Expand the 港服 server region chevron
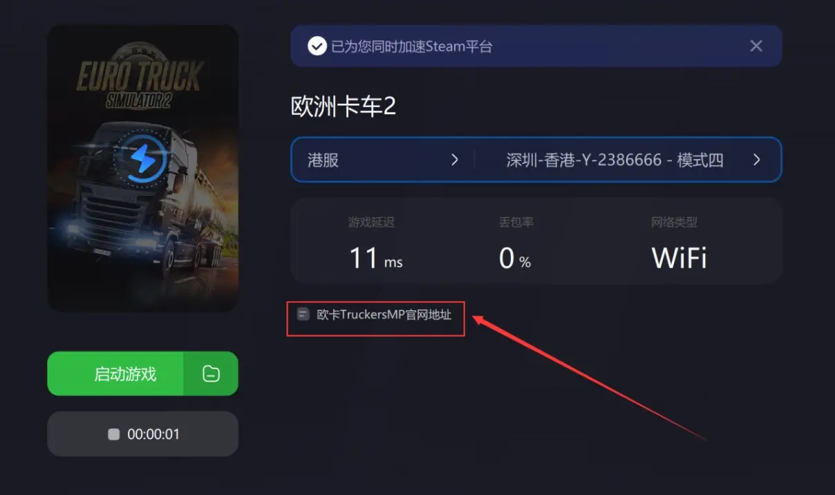The width and height of the screenshot is (835, 495). [x=454, y=160]
